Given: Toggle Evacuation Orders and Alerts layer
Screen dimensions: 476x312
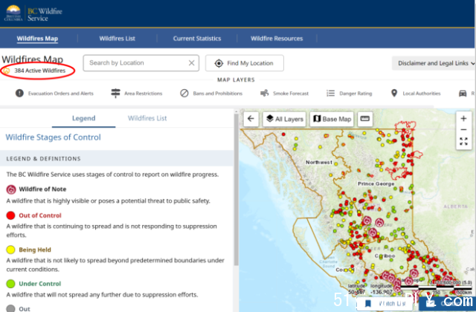Looking at the screenshot, I should [x=54, y=94].
